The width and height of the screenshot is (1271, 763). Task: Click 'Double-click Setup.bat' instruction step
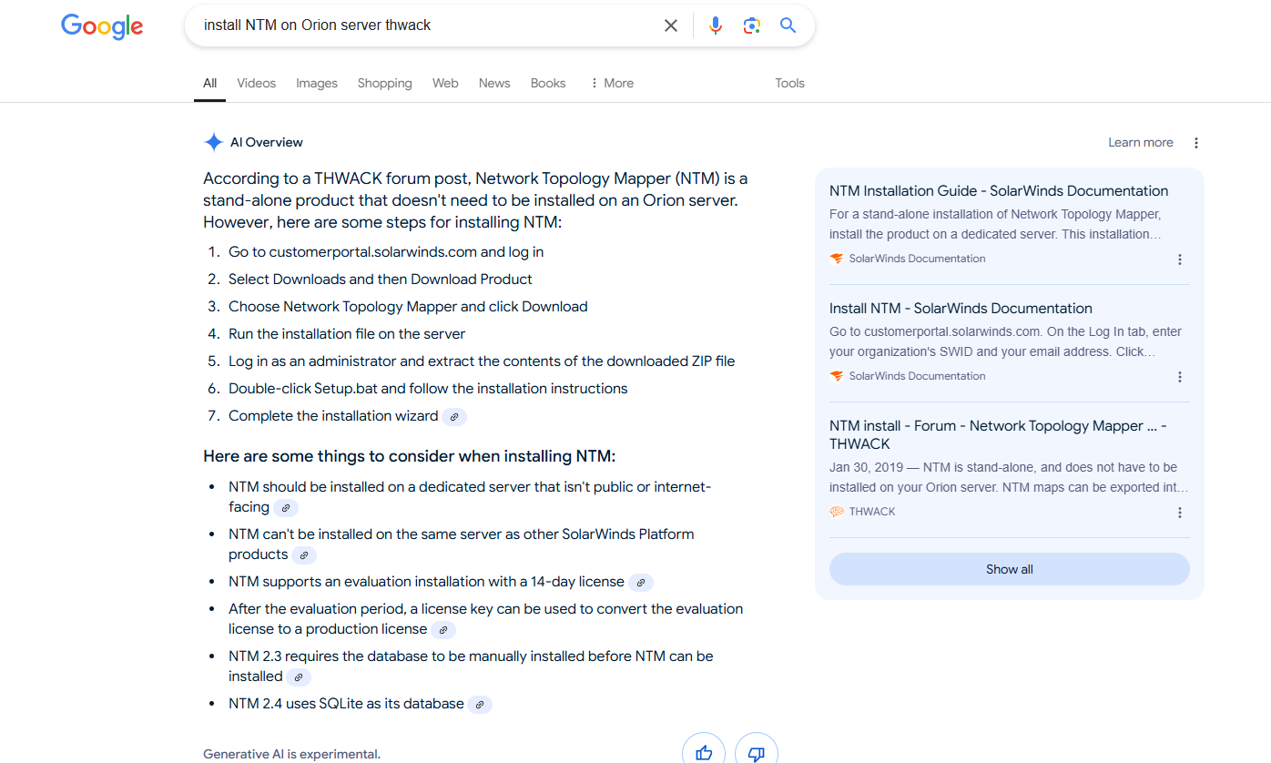point(428,389)
